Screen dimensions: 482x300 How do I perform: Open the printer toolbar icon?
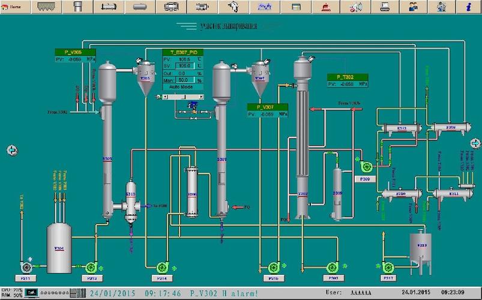(x=385, y=7)
